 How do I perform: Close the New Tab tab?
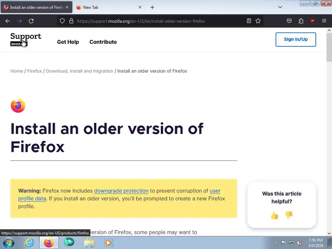pyautogui.click(x=140, y=7)
